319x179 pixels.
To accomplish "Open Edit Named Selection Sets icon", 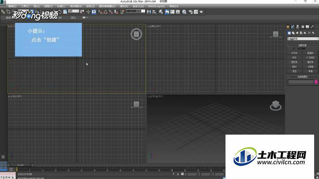I will tap(122, 12).
